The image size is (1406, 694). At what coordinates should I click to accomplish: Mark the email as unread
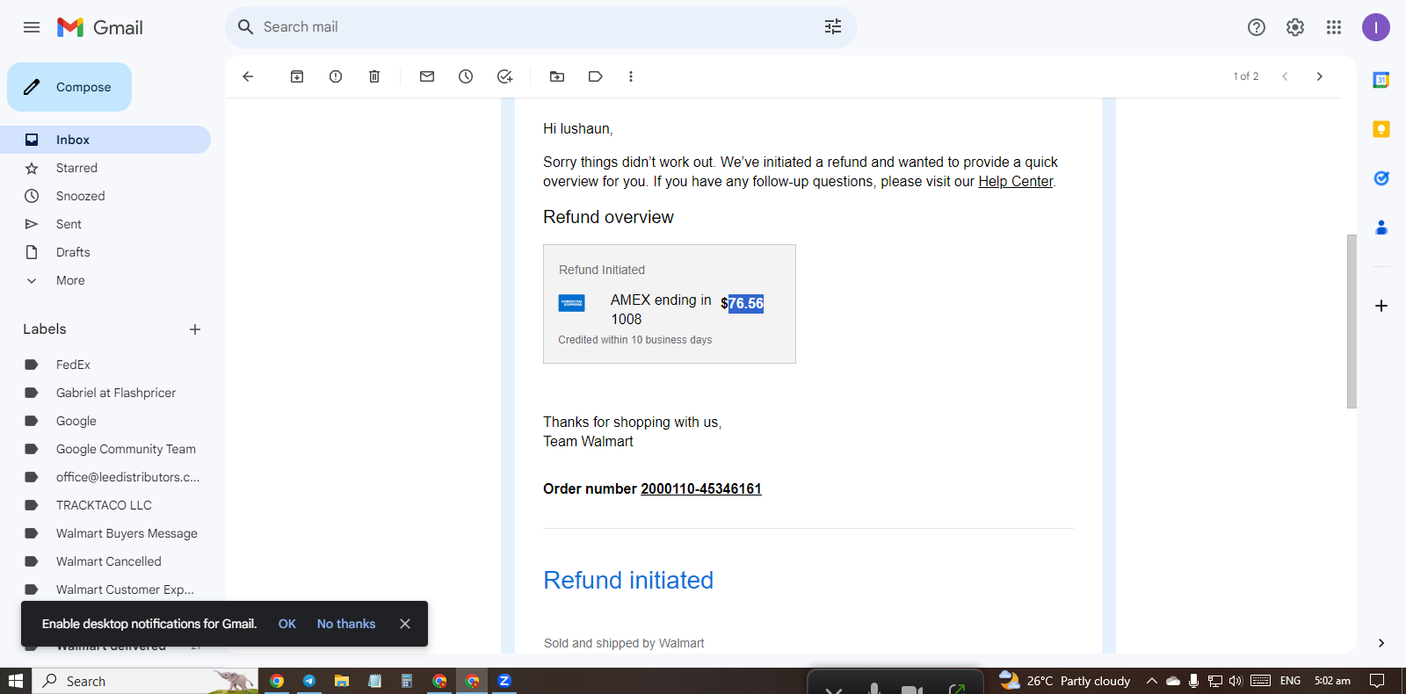point(427,76)
